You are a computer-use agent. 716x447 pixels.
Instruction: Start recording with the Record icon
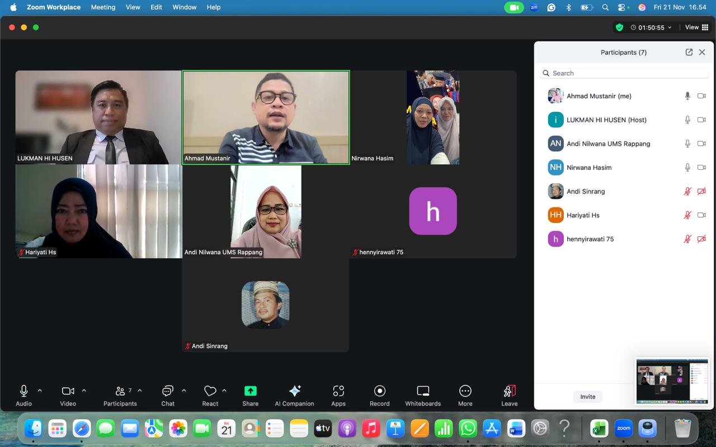click(x=379, y=391)
